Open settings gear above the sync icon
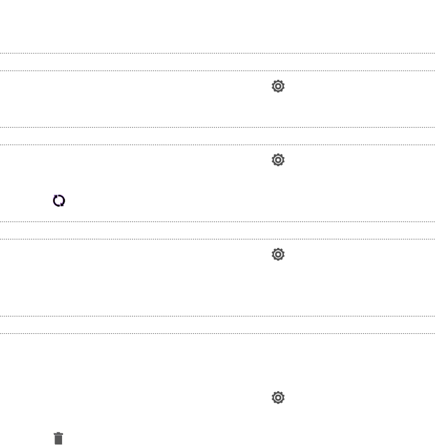 (x=278, y=160)
